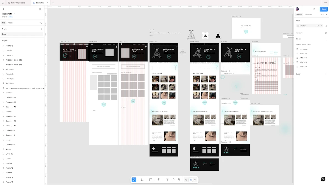Open present options dropdown arrow

coord(318,9)
